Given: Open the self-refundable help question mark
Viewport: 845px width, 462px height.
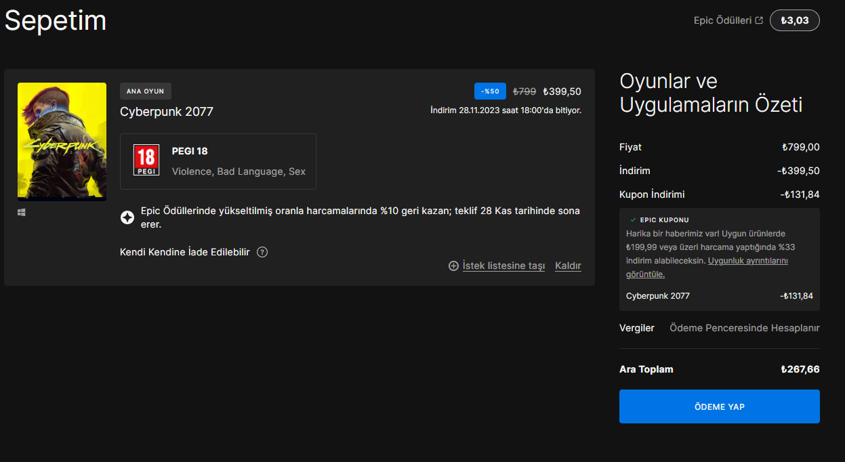Looking at the screenshot, I should click(x=262, y=252).
